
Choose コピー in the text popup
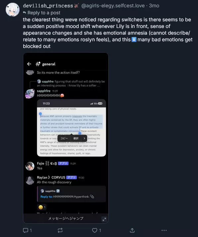(64, 138)
